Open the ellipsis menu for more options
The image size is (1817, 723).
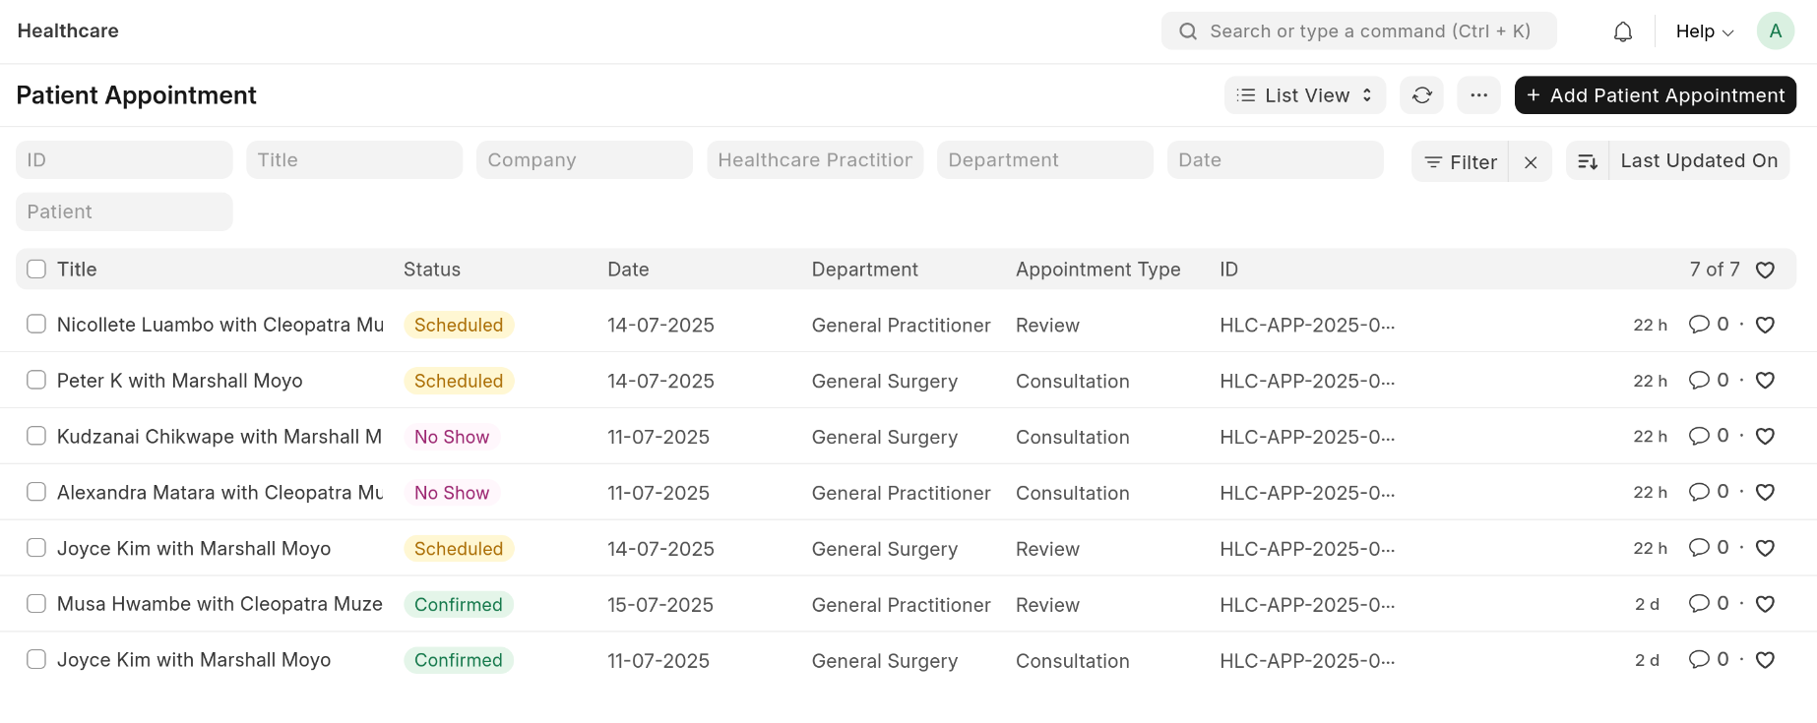click(x=1478, y=94)
